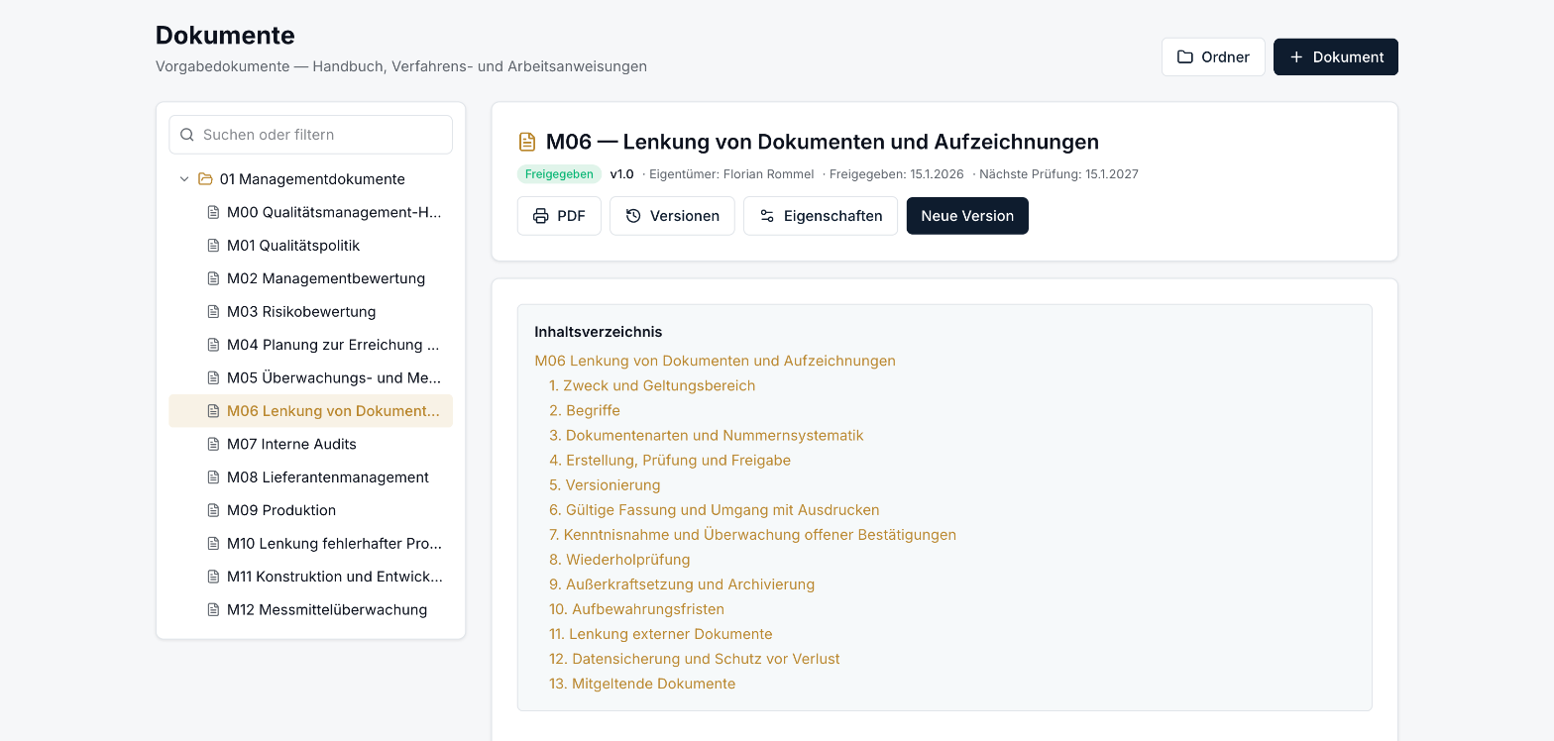The image size is (1554, 741).
Task: Go to 6. Gültige Fassung und Umgang mit Ausdrucken
Action: tap(715, 510)
